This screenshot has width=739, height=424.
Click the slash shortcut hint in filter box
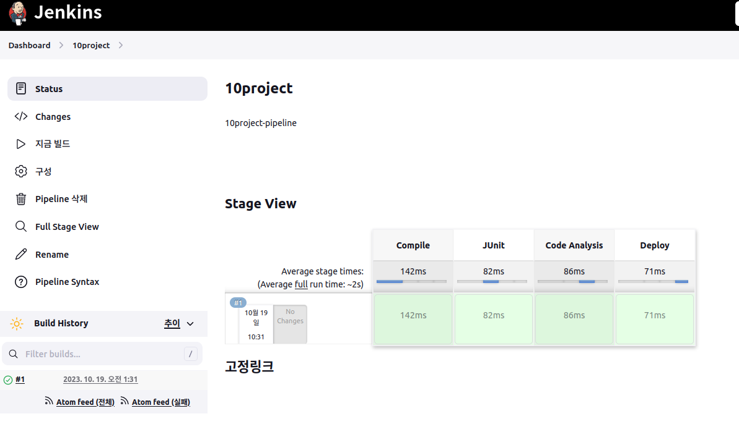coord(190,354)
